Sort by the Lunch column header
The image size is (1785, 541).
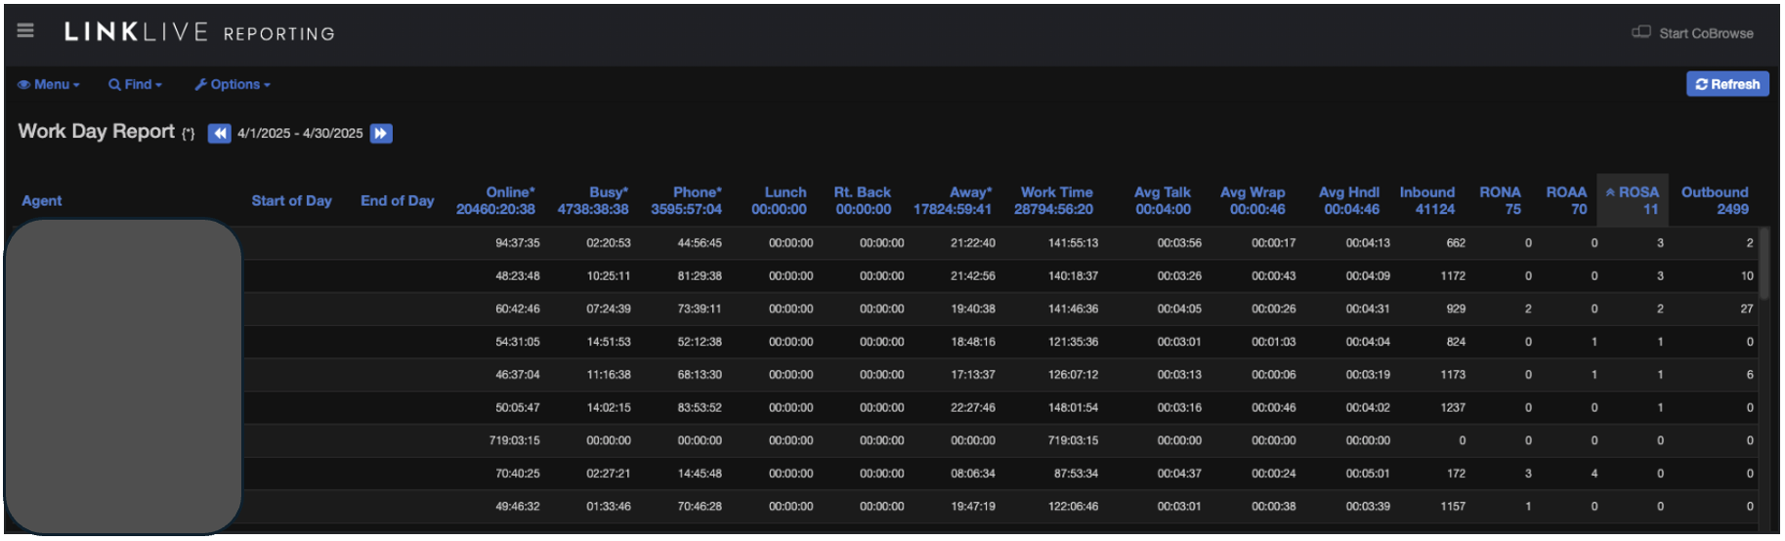tap(785, 193)
